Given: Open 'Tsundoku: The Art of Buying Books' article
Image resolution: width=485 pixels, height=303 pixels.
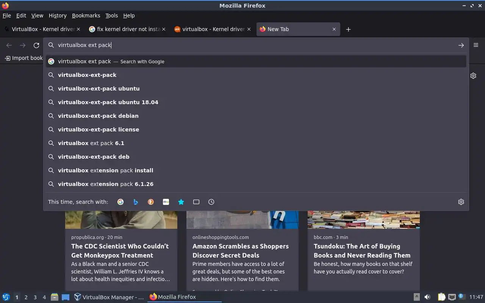Looking at the screenshot, I should [x=362, y=251].
